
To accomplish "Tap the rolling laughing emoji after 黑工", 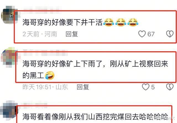I will tap(50, 75).
